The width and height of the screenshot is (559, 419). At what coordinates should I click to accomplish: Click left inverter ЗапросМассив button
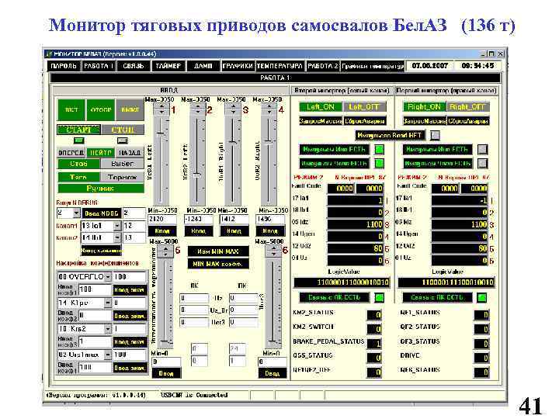click(321, 121)
